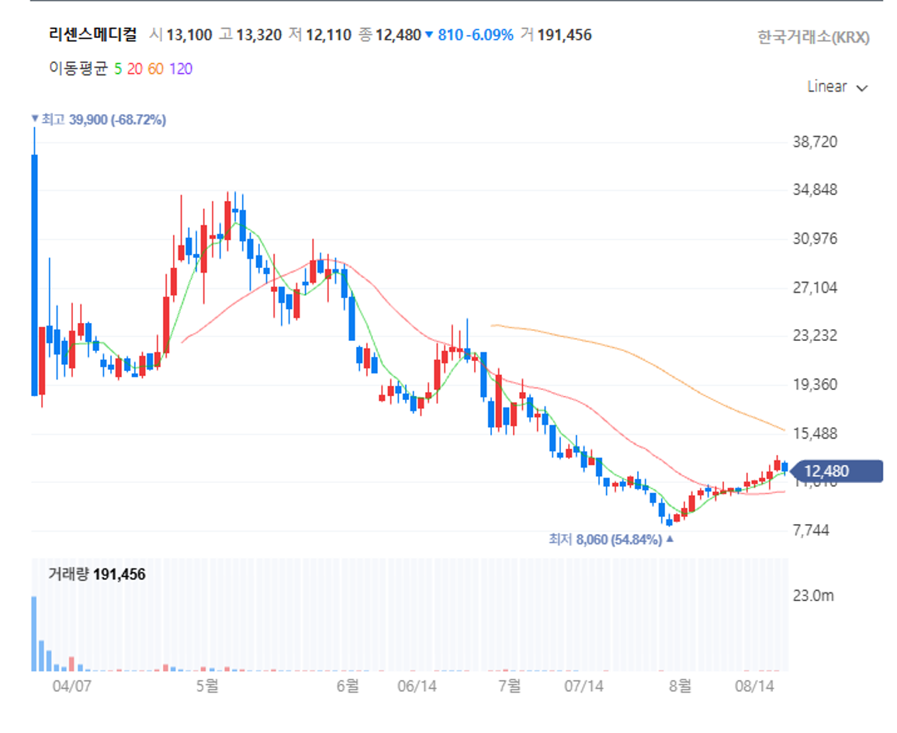Click the 34,848 price axis label
The image size is (897, 733).
point(815,190)
